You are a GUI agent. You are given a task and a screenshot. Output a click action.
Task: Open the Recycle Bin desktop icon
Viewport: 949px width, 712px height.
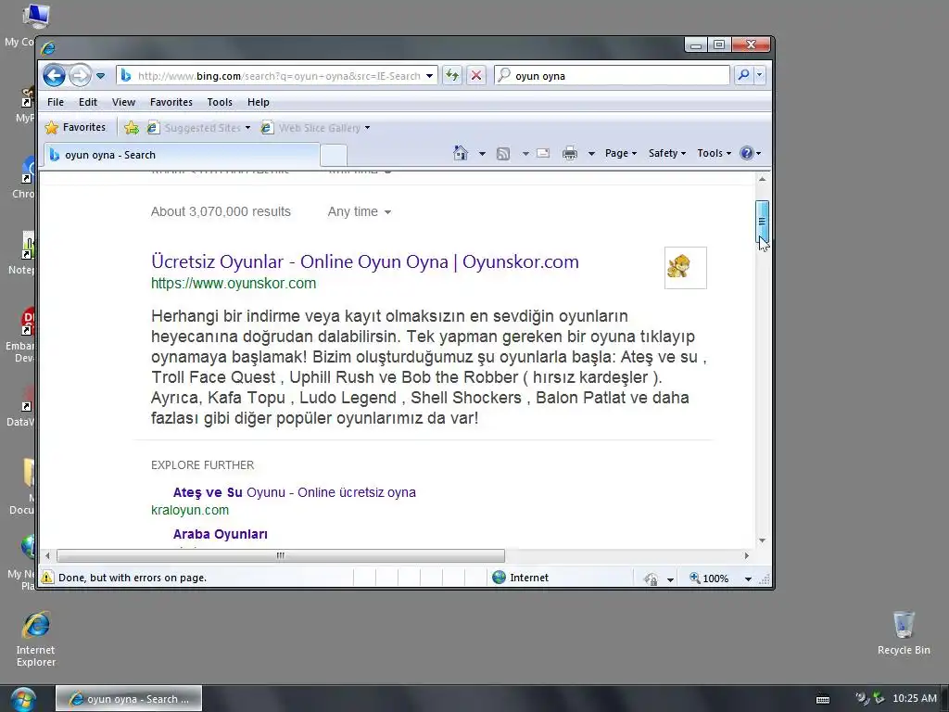(904, 633)
